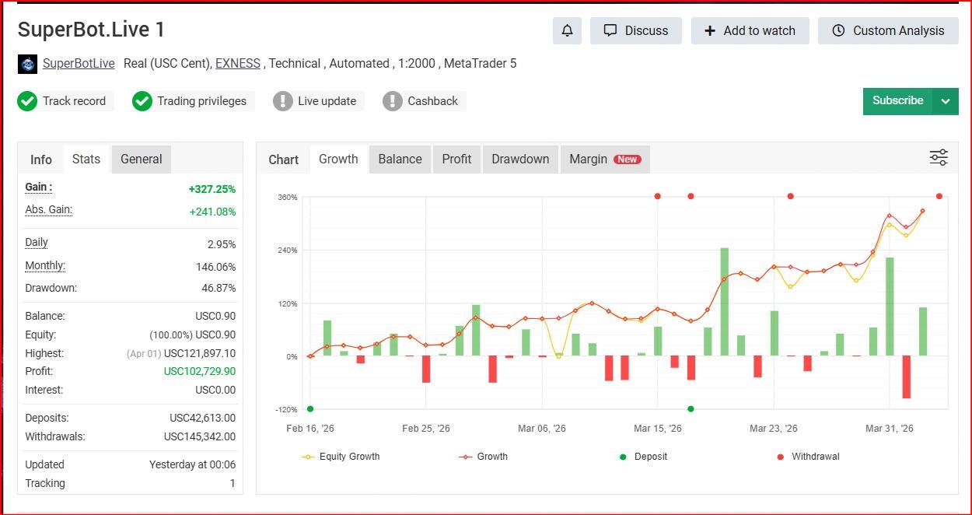The height and width of the screenshot is (515, 972).
Task: Open the Discuss button
Action: click(636, 30)
